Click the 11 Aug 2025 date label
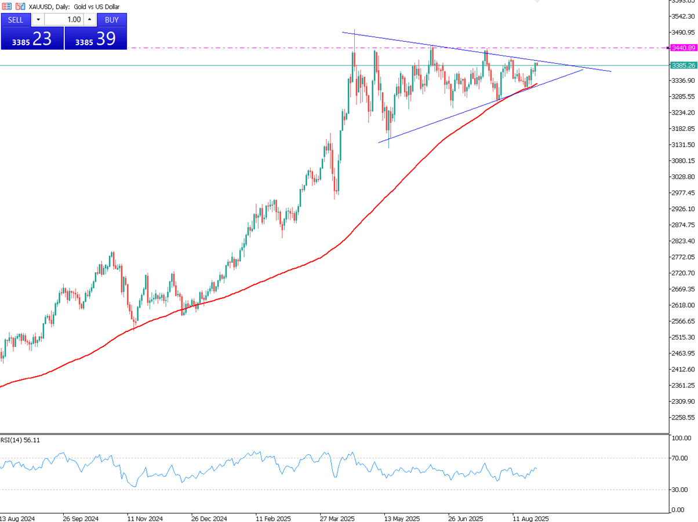698x522 pixels. point(530,517)
